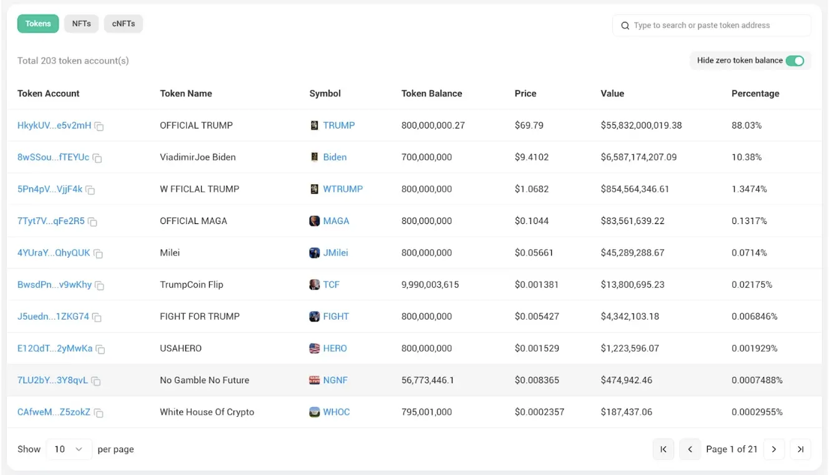Open the WTRUMP symbol link
This screenshot has width=832, height=475.
[x=343, y=189]
